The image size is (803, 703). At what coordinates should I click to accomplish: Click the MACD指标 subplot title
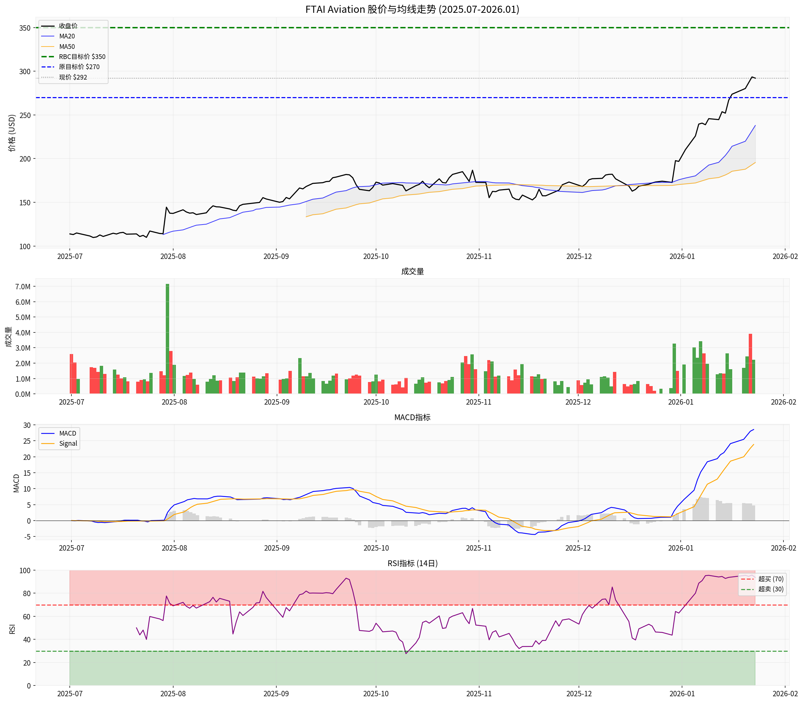pos(412,417)
